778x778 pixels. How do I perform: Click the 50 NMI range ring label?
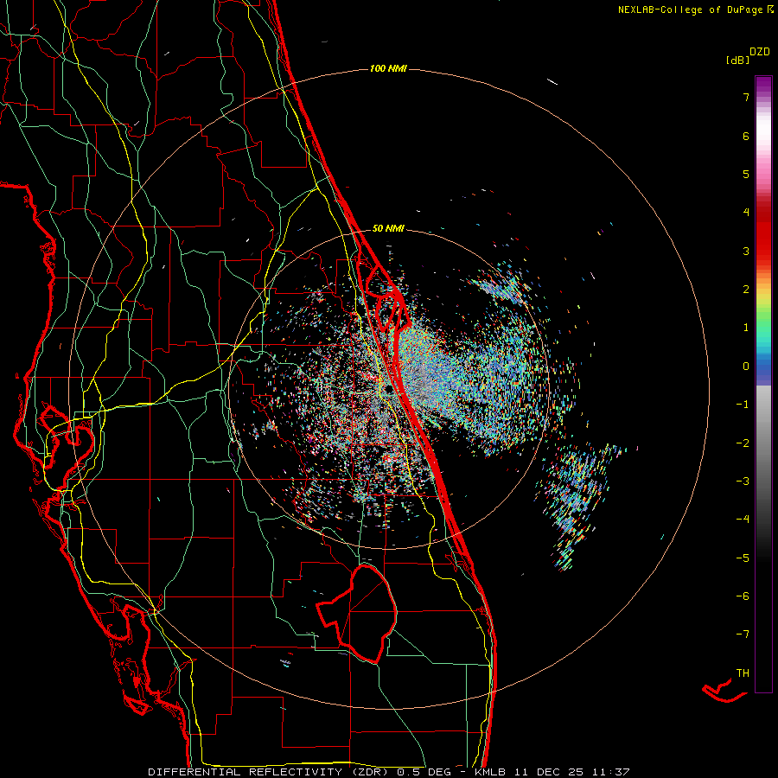(x=388, y=228)
